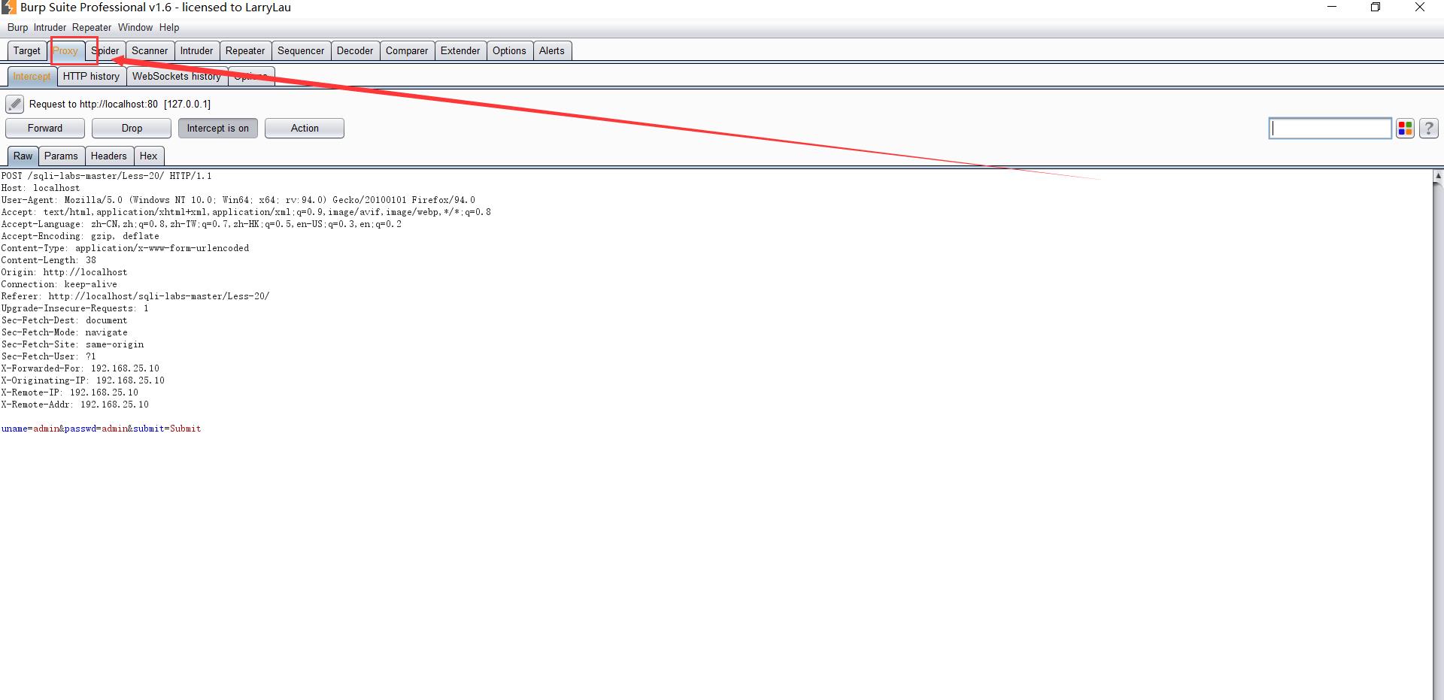Open the Decoder tab
The height and width of the screenshot is (700, 1444).
pos(355,51)
